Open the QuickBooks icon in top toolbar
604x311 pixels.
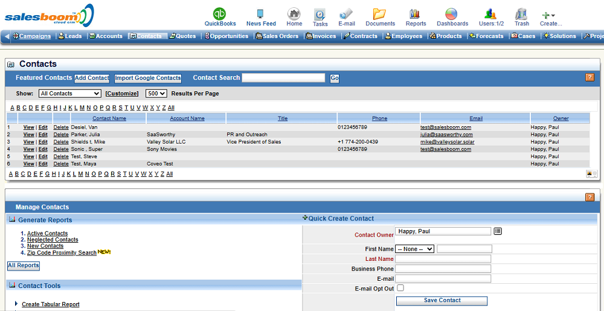(220, 14)
